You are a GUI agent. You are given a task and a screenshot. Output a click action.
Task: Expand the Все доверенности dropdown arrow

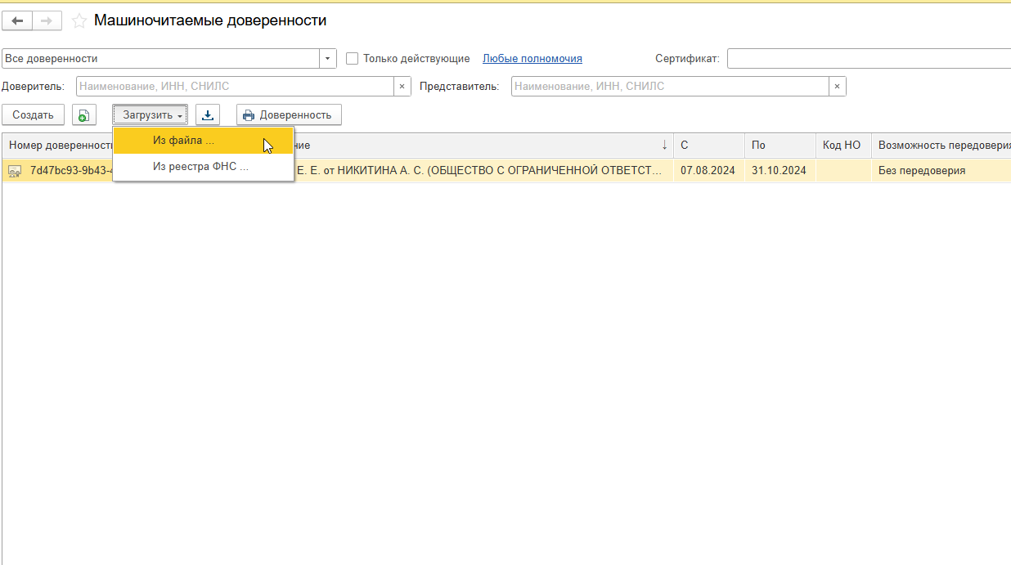328,59
